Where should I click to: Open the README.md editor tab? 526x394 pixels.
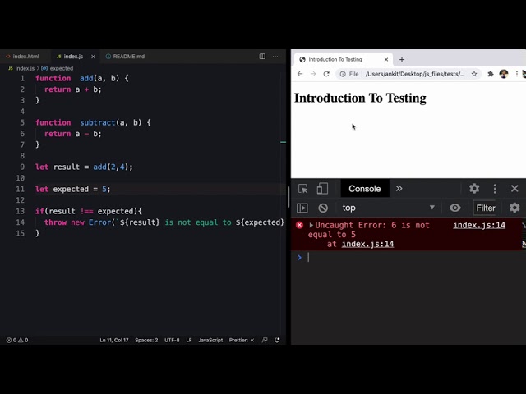[125, 57]
